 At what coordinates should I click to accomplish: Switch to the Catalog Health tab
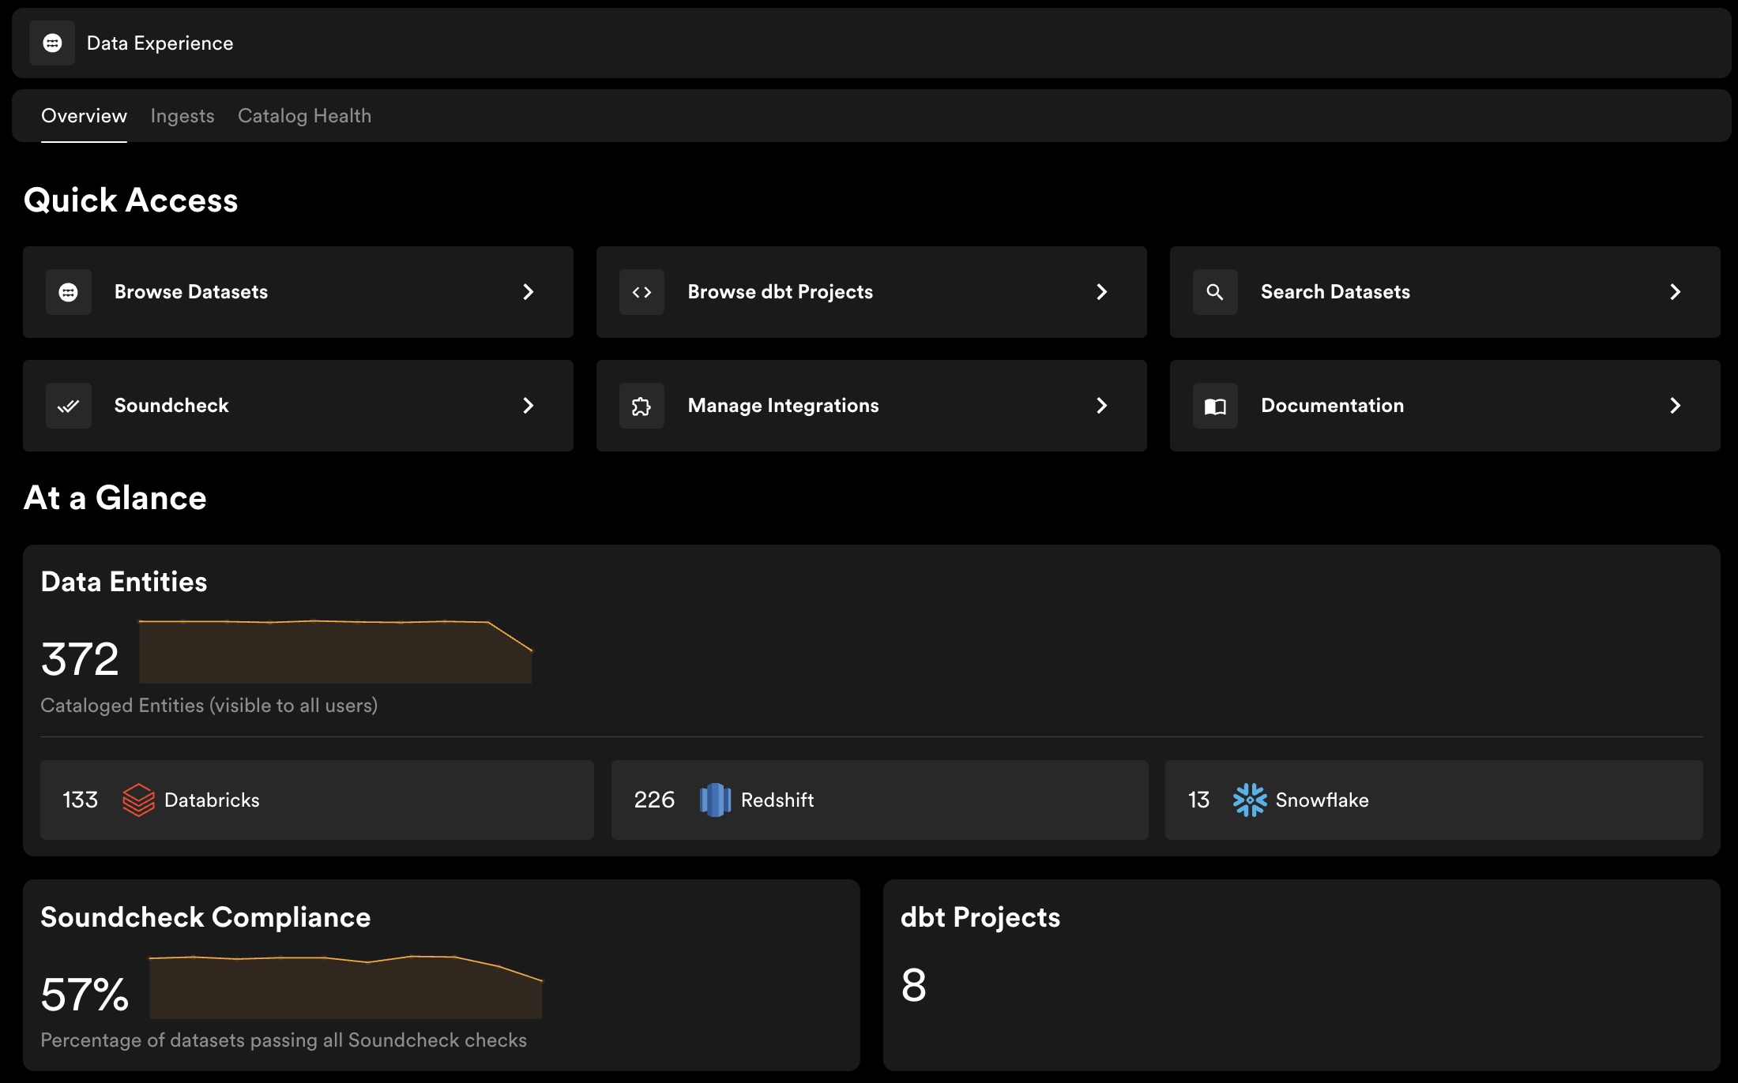[304, 116]
